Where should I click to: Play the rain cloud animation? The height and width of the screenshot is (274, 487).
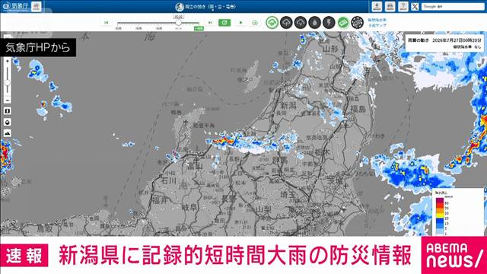pyautogui.click(x=240, y=23)
